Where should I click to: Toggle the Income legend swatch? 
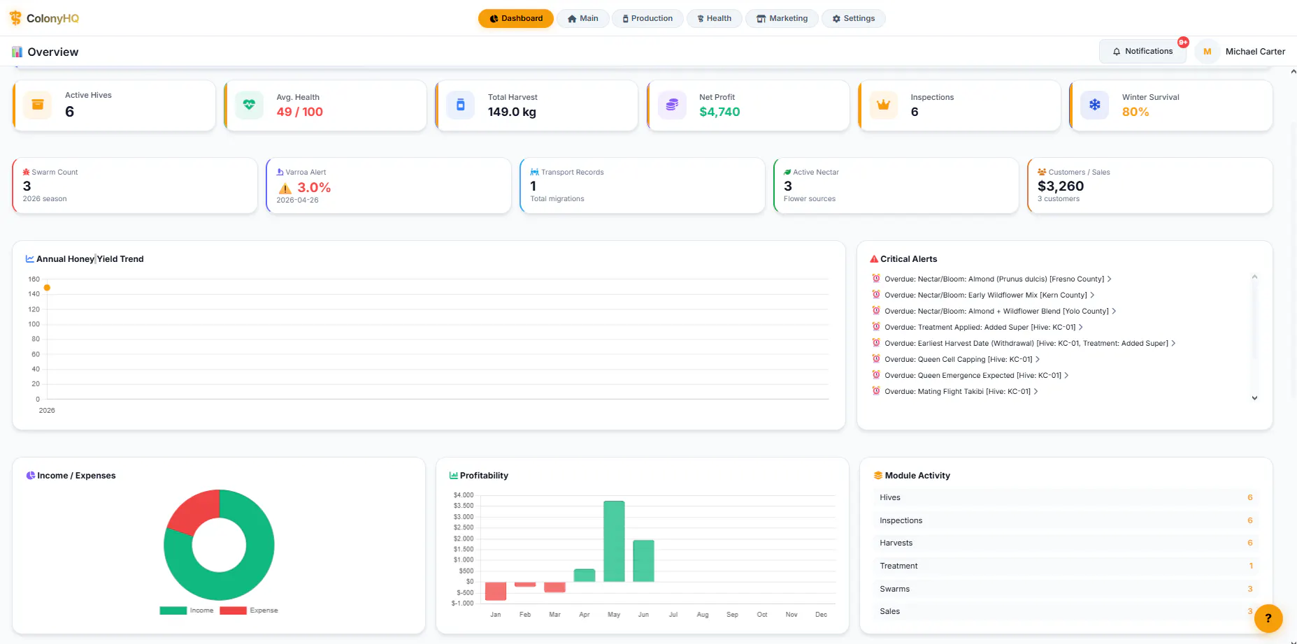(173, 610)
